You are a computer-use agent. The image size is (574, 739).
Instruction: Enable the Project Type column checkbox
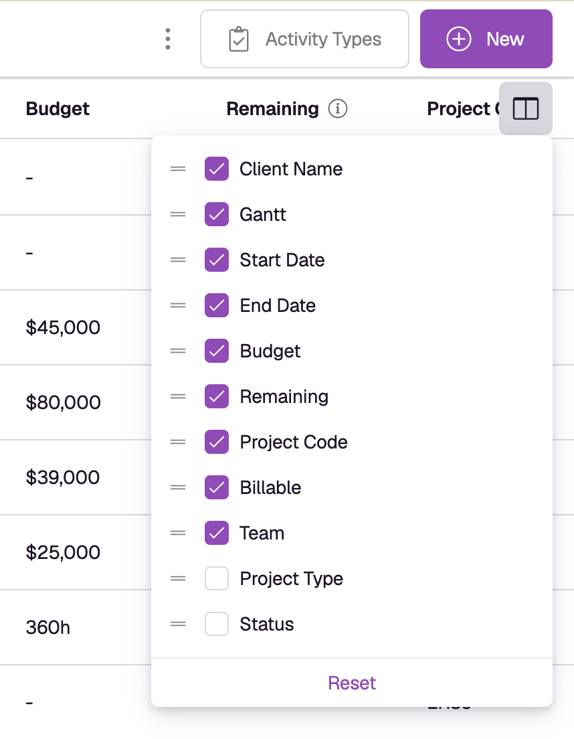tap(217, 579)
